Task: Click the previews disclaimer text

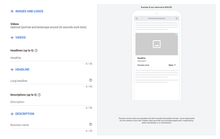Action: tap(156, 121)
